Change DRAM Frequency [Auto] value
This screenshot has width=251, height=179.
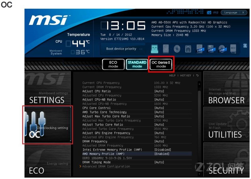tap(159, 141)
